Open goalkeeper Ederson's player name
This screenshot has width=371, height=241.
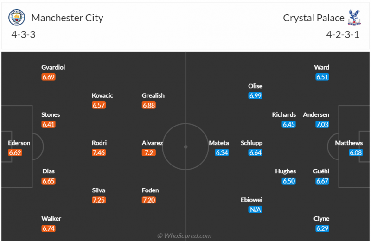click(19, 143)
